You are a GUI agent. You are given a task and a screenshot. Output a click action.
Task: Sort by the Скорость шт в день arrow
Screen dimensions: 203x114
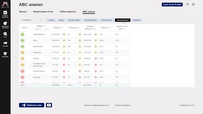[x=124, y=29]
